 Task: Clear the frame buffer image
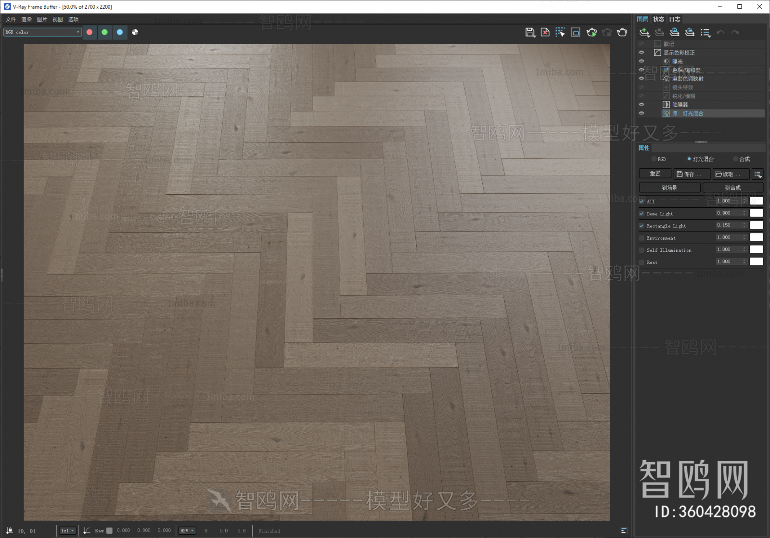(x=545, y=32)
